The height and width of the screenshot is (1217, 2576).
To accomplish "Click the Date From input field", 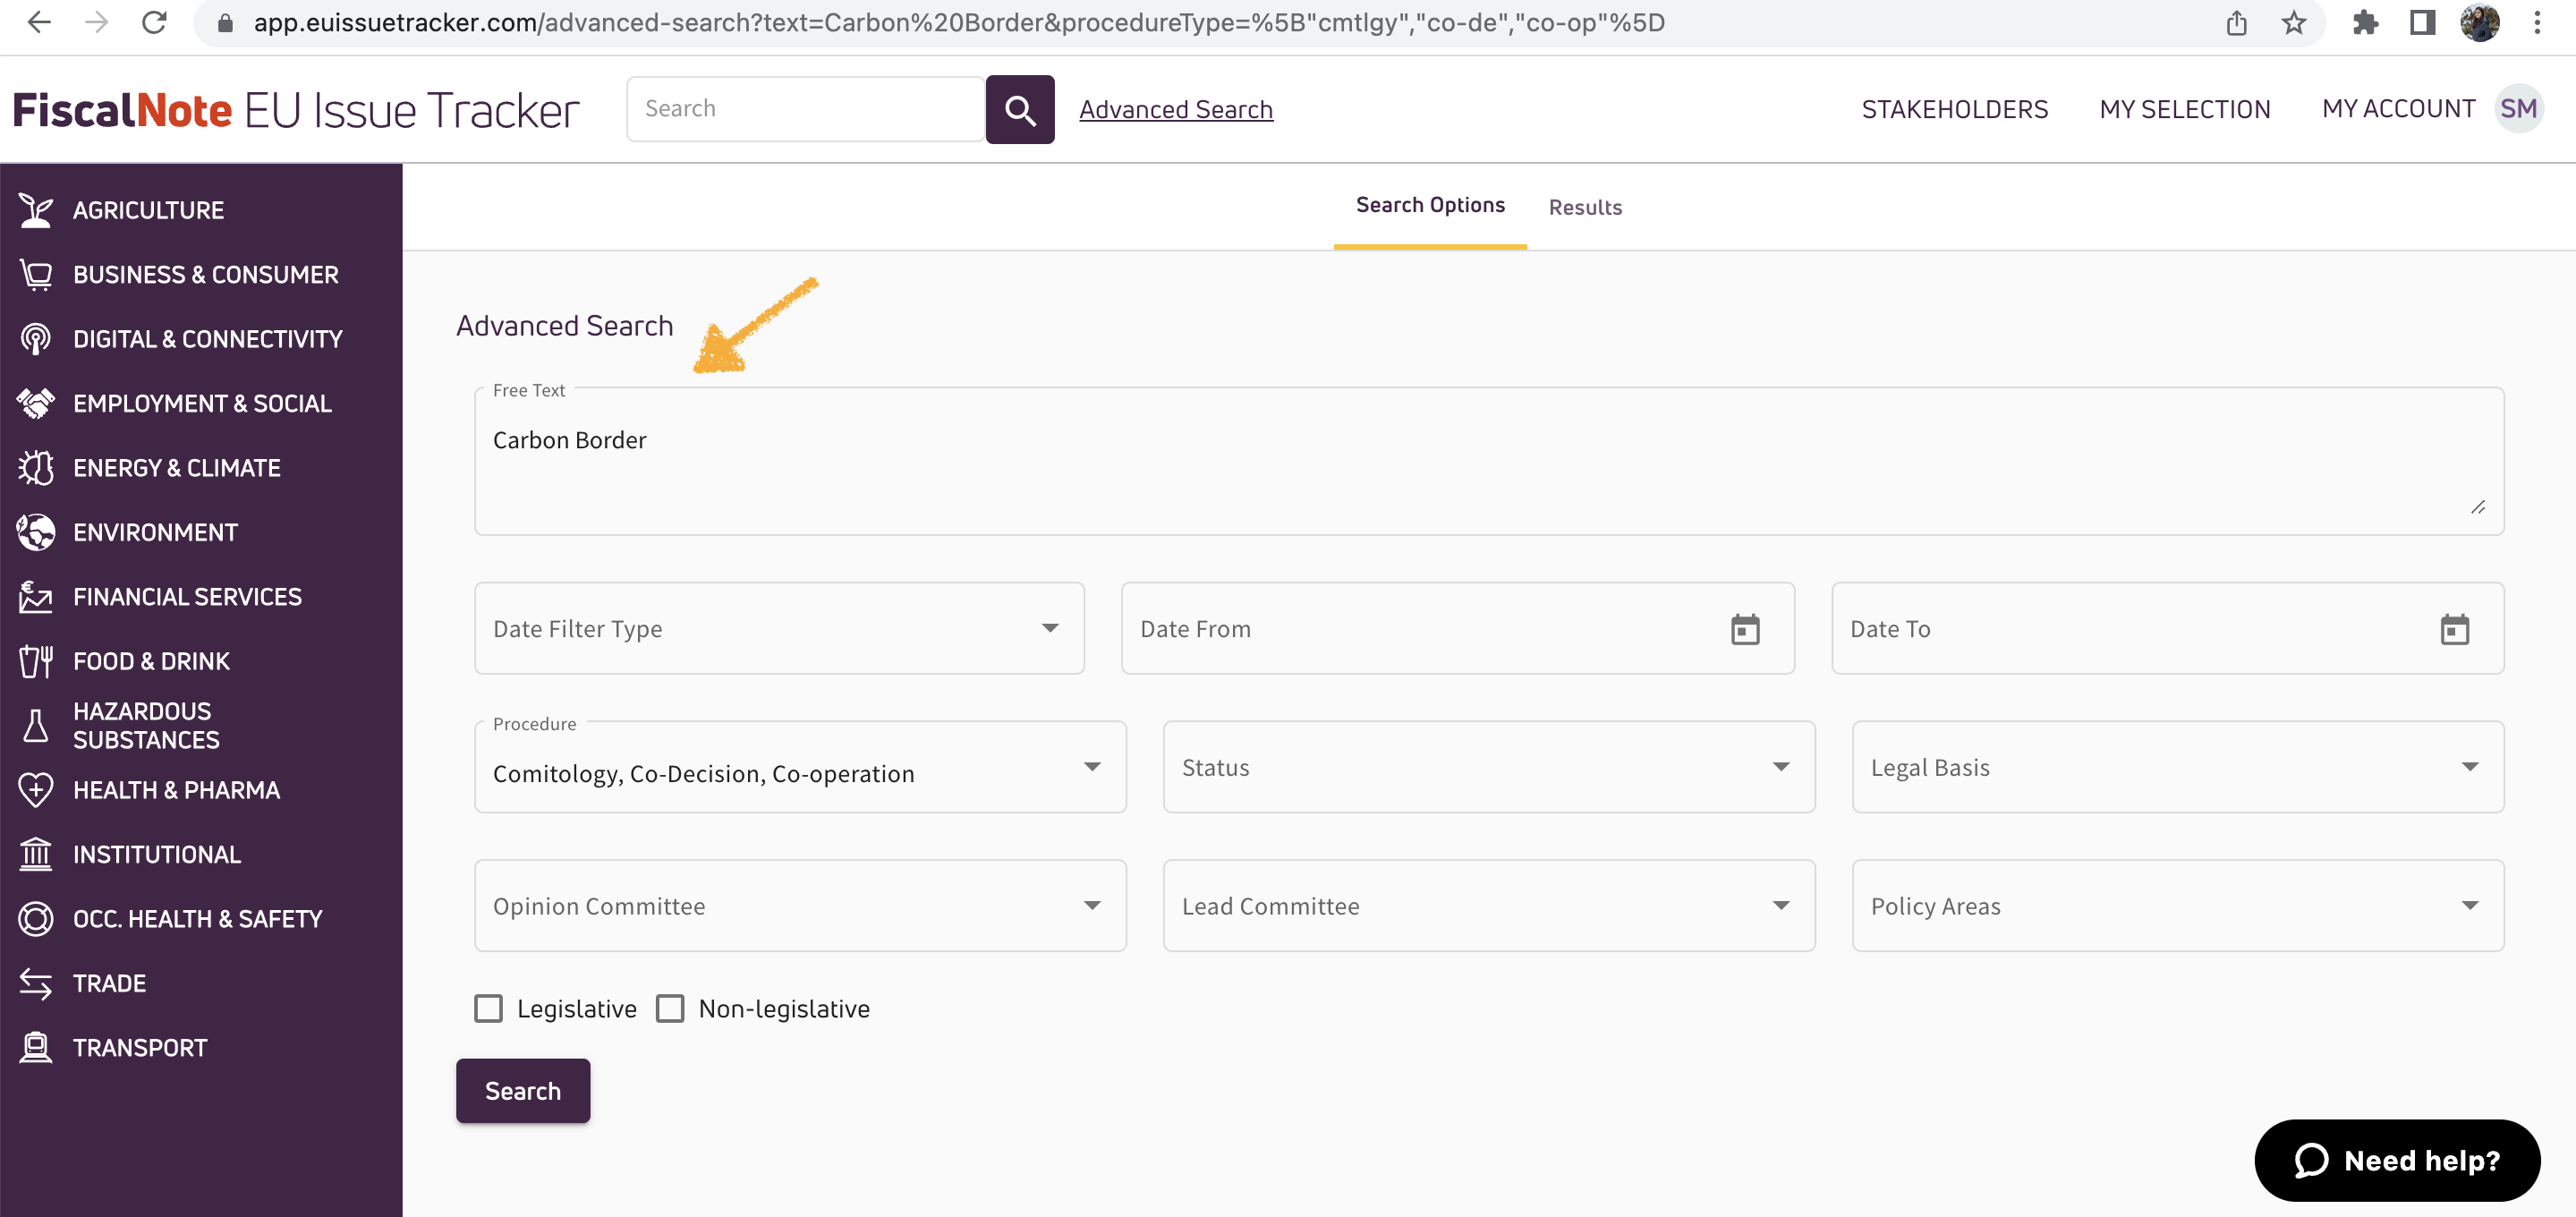I will (x=1458, y=628).
